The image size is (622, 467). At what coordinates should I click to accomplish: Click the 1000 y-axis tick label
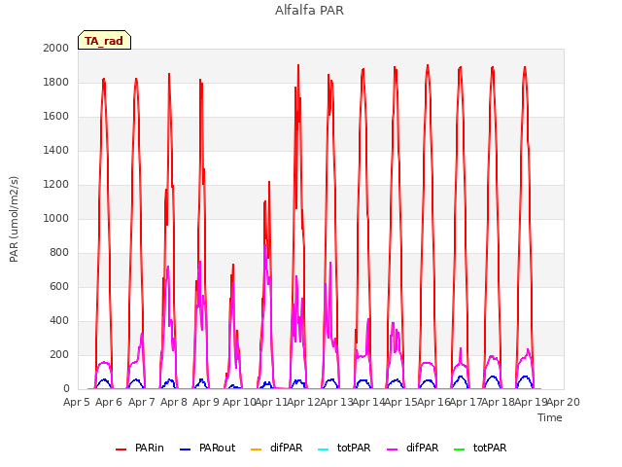(56, 218)
